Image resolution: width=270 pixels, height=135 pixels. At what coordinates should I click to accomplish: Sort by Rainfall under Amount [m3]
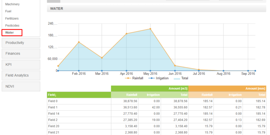point(125,95)
